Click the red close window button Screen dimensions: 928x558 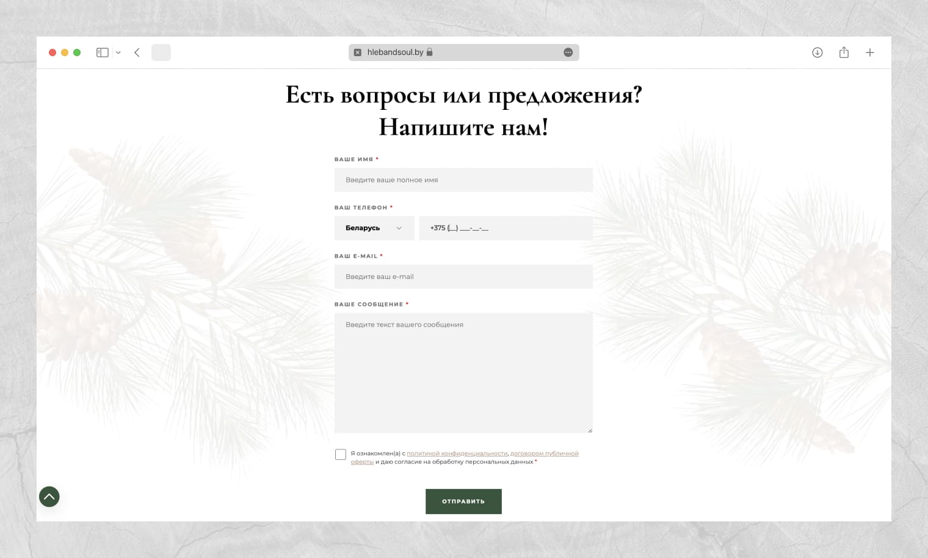[x=53, y=53]
